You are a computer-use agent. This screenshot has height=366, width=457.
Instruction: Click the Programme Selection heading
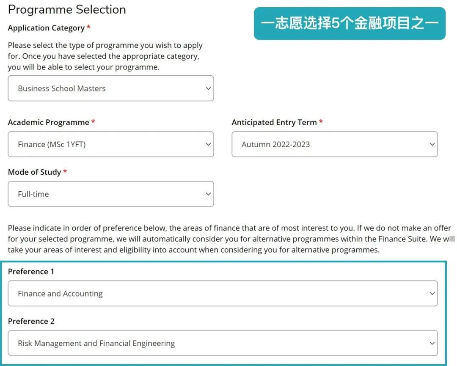(67, 9)
